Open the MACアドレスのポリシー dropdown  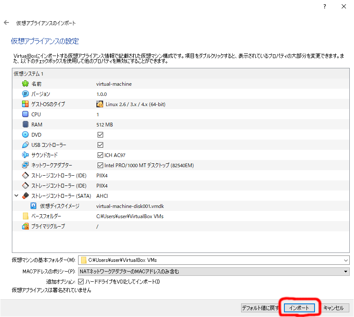(x=214, y=272)
